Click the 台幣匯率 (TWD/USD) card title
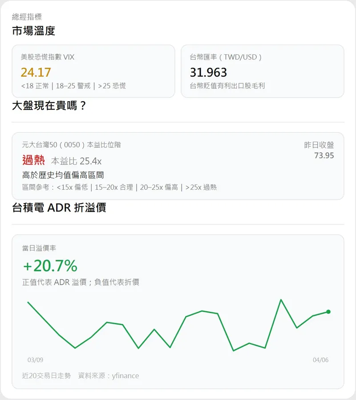Screen dimensions: 356x400 [x=226, y=57]
